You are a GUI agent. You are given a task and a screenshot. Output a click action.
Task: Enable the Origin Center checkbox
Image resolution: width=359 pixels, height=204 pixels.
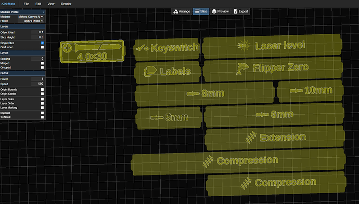(42, 93)
